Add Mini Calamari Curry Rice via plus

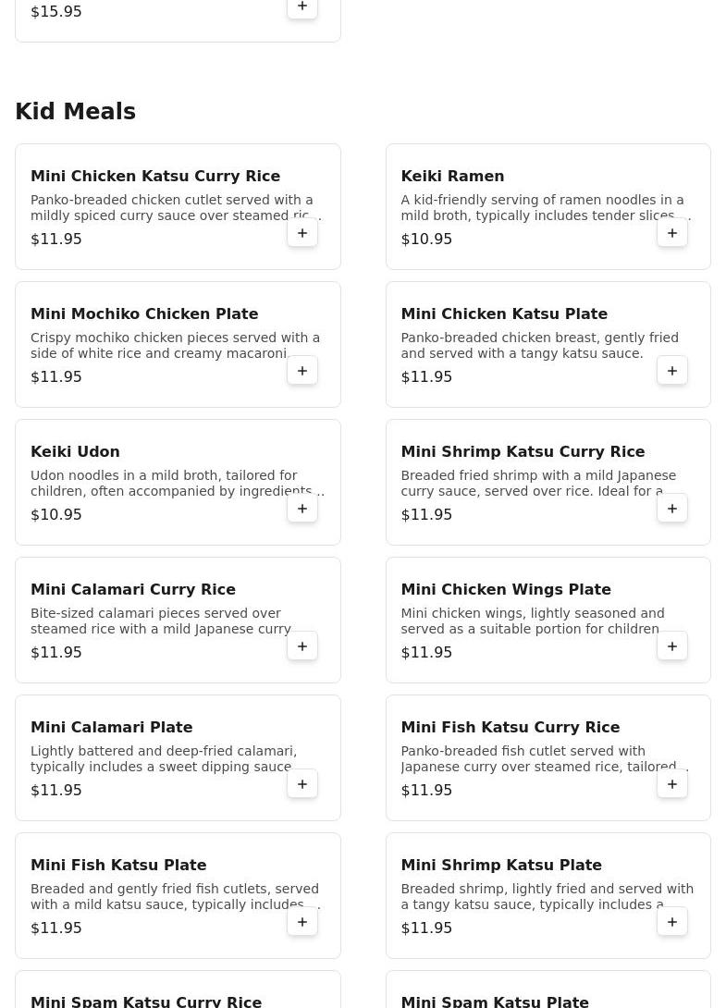pos(302,646)
